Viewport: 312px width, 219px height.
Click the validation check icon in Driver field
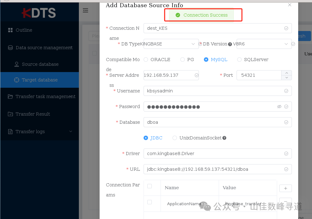point(286,154)
